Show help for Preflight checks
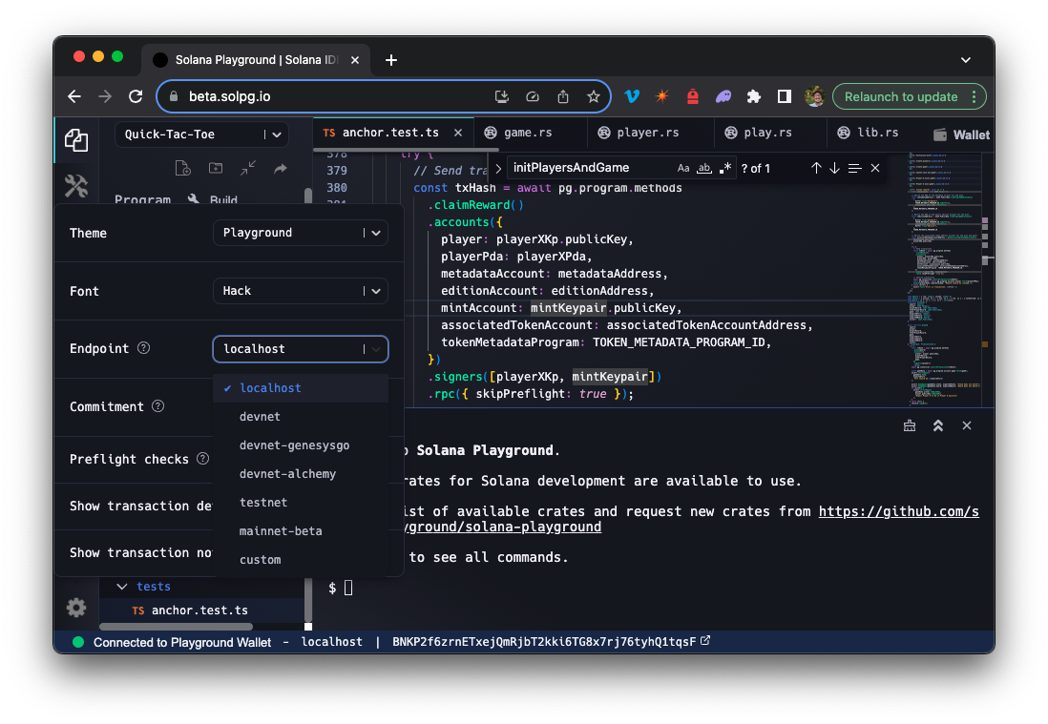This screenshot has width=1048, height=724. coord(203,459)
